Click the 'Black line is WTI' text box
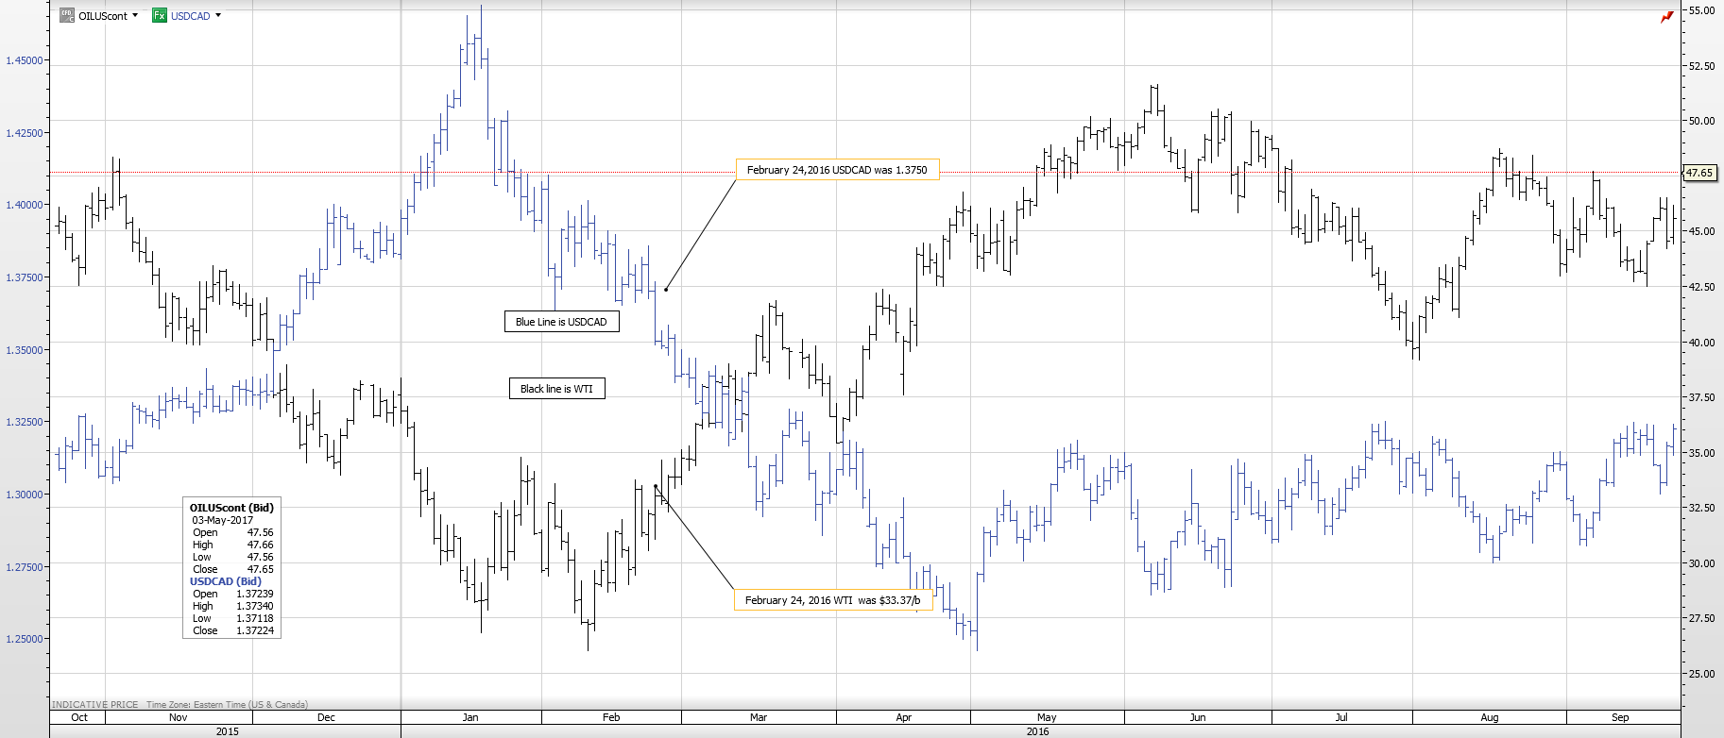The image size is (1724, 738). coord(556,389)
